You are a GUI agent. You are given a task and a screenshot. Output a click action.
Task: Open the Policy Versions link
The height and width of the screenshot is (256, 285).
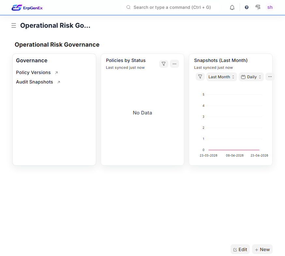click(x=33, y=72)
